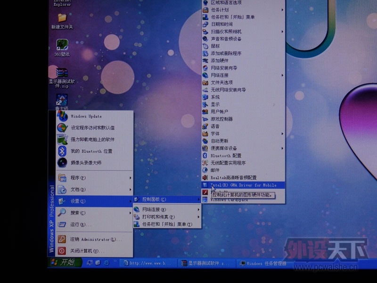Expand the 文档(D) submenu arrow
Viewport: 377px width, 283px height.
click(x=131, y=190)
